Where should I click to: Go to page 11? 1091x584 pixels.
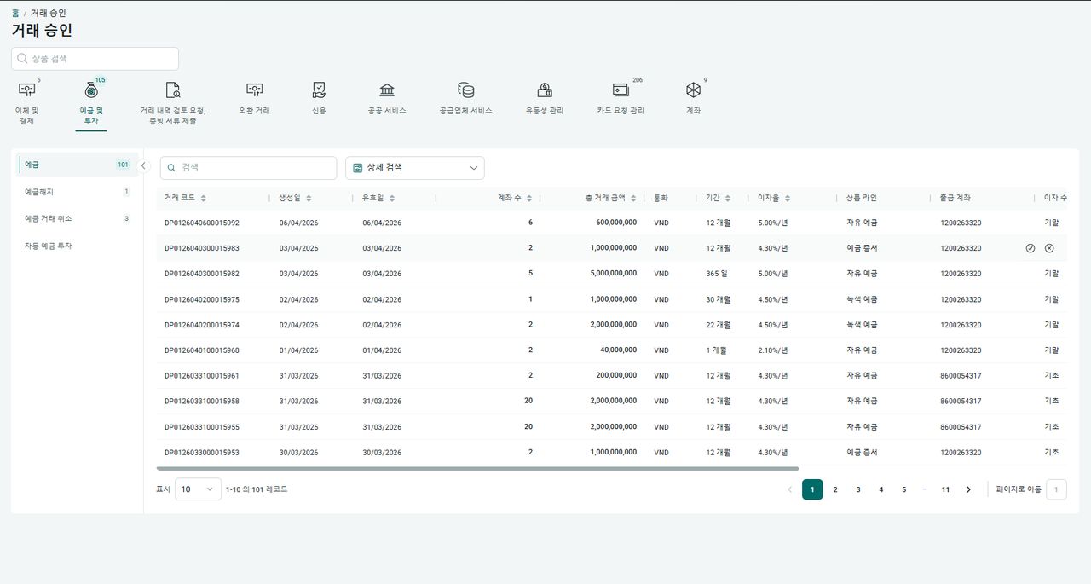point(945,489)
